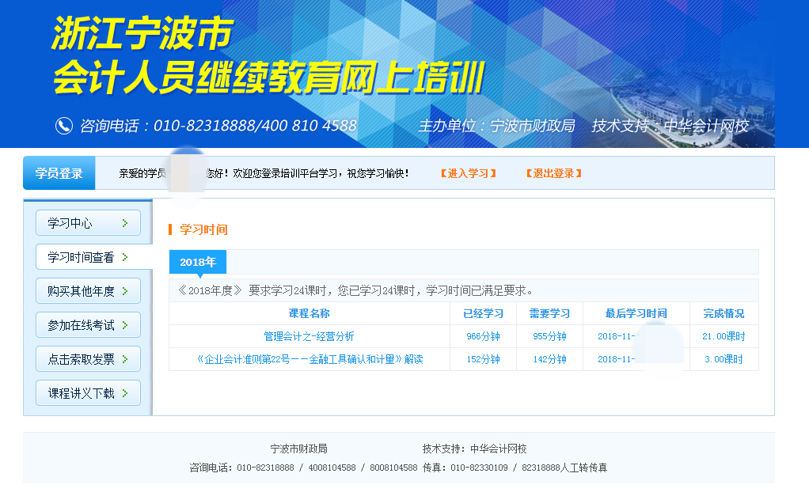This screenshot has width=809, height=496.
Task: Click the phone icon beside 咨询电话
Action: coord(63,126)
